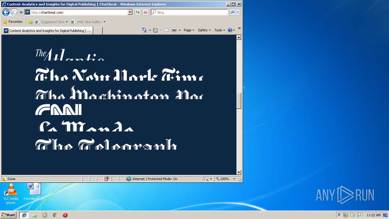Open the Suggested Sites link
This screenshot has height=219, width=389.
pyautogui.click(x=51, y=22)
